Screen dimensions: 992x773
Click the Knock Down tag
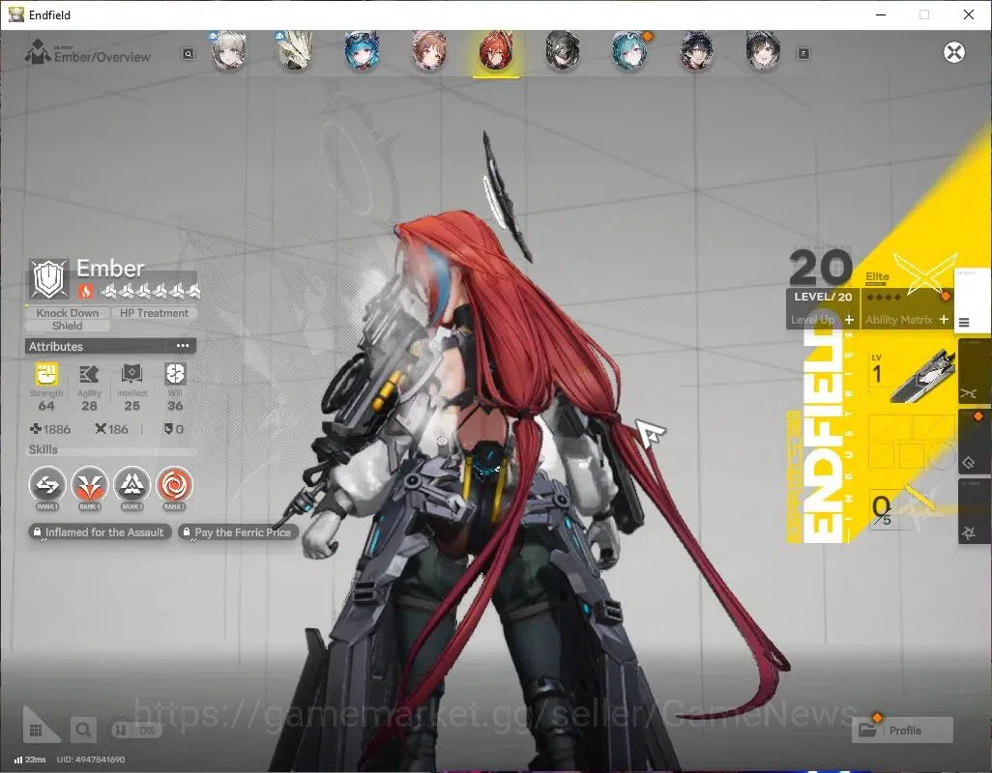click(x=68, y=313)
